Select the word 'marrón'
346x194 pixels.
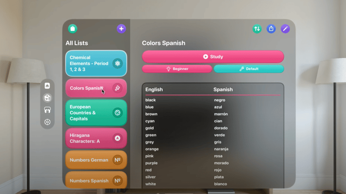click(x=221, y=114)
